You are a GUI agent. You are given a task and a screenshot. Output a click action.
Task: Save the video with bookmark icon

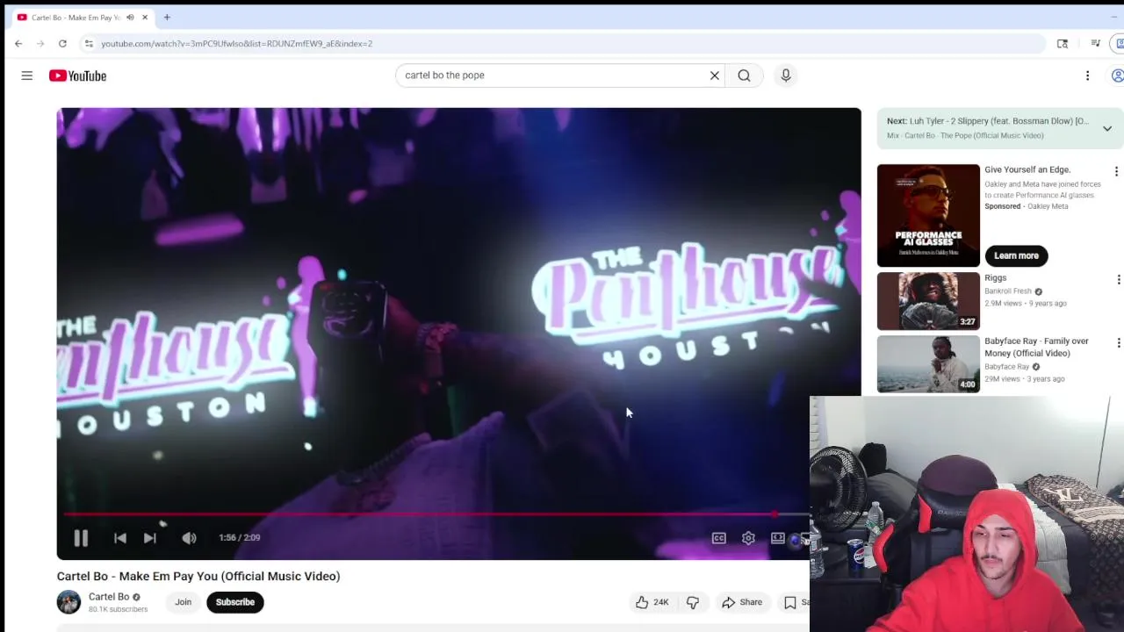coord(790,602)
